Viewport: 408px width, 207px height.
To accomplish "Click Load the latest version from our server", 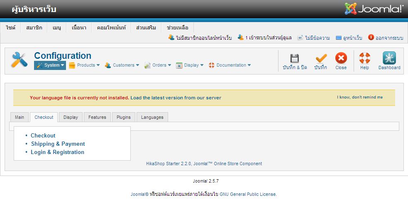I will pos(176,98).
